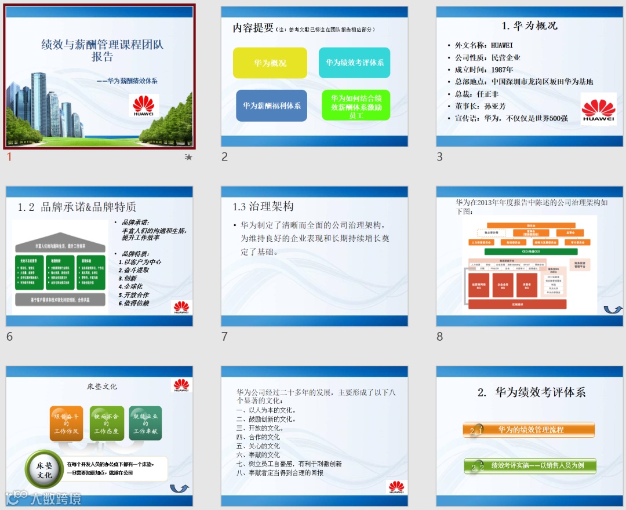Click the Huawei logo on slide 1
Screen dimensions: 626x510
point(144,105)
